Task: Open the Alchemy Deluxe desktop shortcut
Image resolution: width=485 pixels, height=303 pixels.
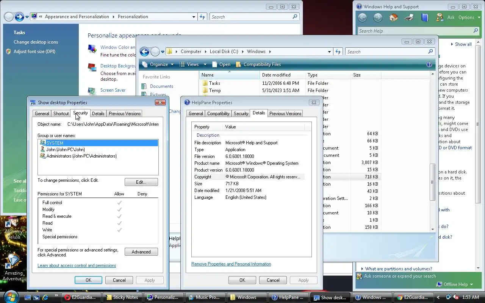Action: pyautogui.click(x=14, y=228)
